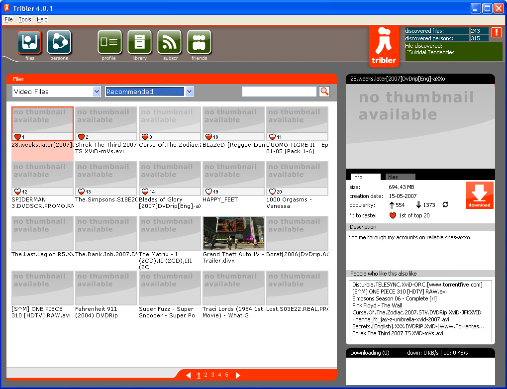Image resolution: width=507 pixels, height=389 pixels.
Task: Go to page 3
Action: click(213, 375)
